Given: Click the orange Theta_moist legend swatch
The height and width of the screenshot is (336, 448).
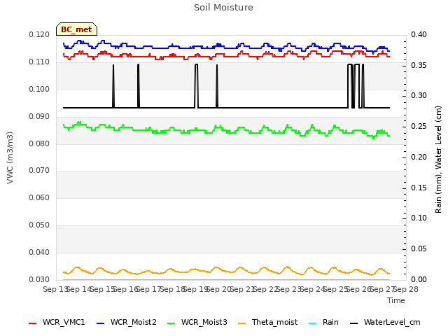Looking at the screenshot, I should 241,323.
